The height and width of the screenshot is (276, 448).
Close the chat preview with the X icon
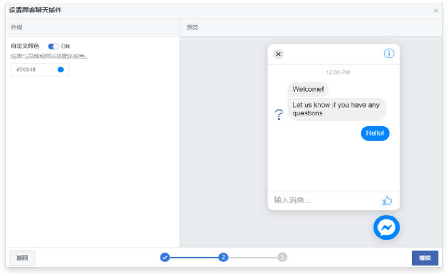pyautogui.click(x=278, y=54)
